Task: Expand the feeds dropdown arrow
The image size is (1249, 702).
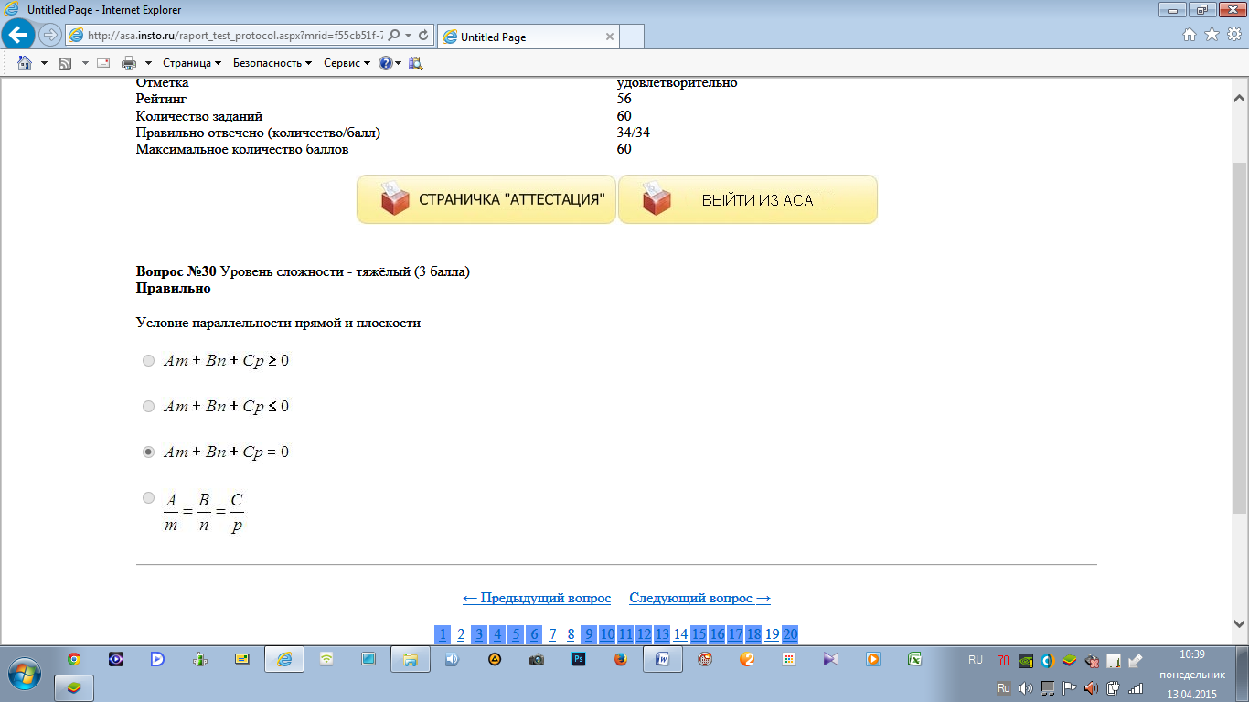Action: [85, 63]
